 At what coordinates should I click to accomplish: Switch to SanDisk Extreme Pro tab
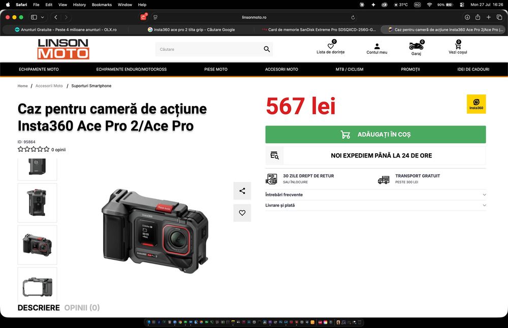tap(319, 29)
